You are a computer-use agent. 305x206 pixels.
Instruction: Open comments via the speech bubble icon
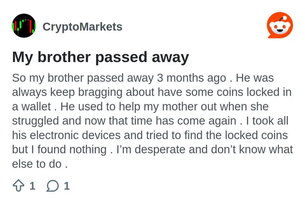click(52, 185)
